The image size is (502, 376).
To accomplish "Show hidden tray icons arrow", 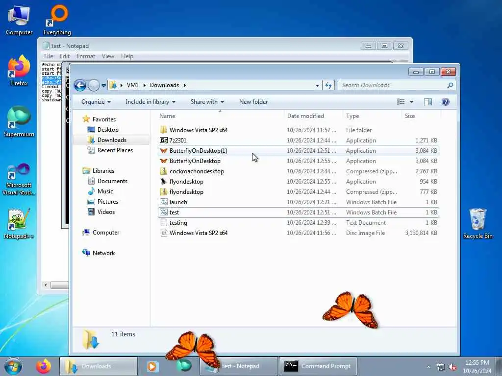I will coord(428,367).
